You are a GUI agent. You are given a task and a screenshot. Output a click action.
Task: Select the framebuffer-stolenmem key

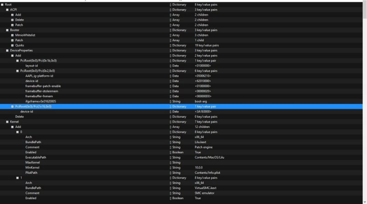pos(42,91)
